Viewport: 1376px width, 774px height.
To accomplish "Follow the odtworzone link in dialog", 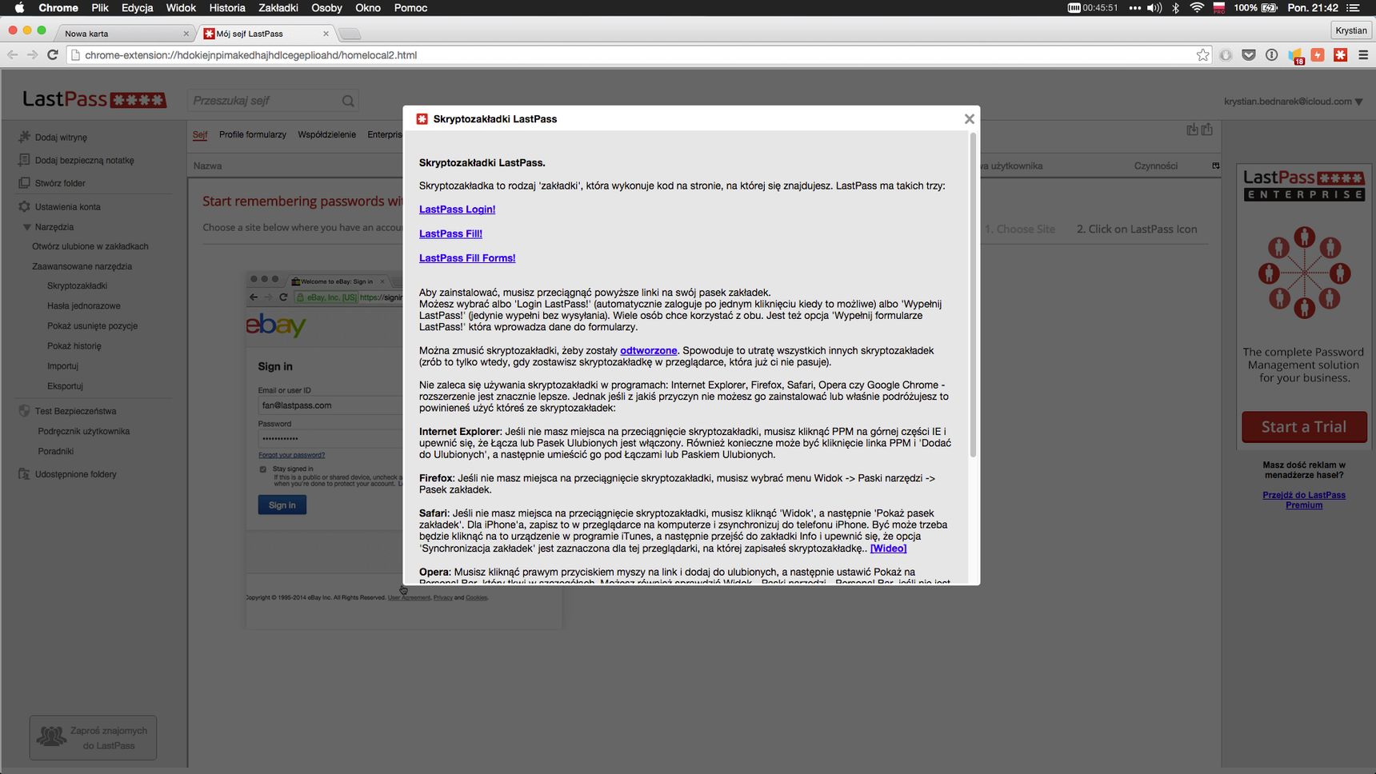I will pos(648,351).
